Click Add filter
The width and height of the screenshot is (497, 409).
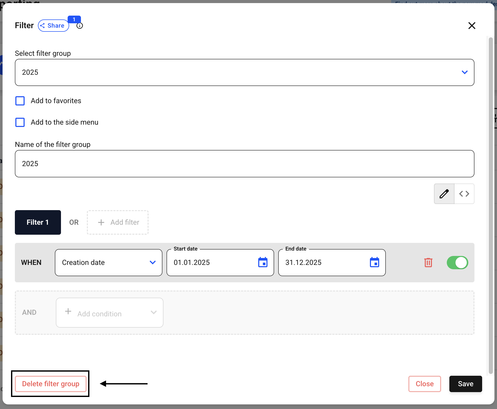pyautogui.click(x=118, y=222)
